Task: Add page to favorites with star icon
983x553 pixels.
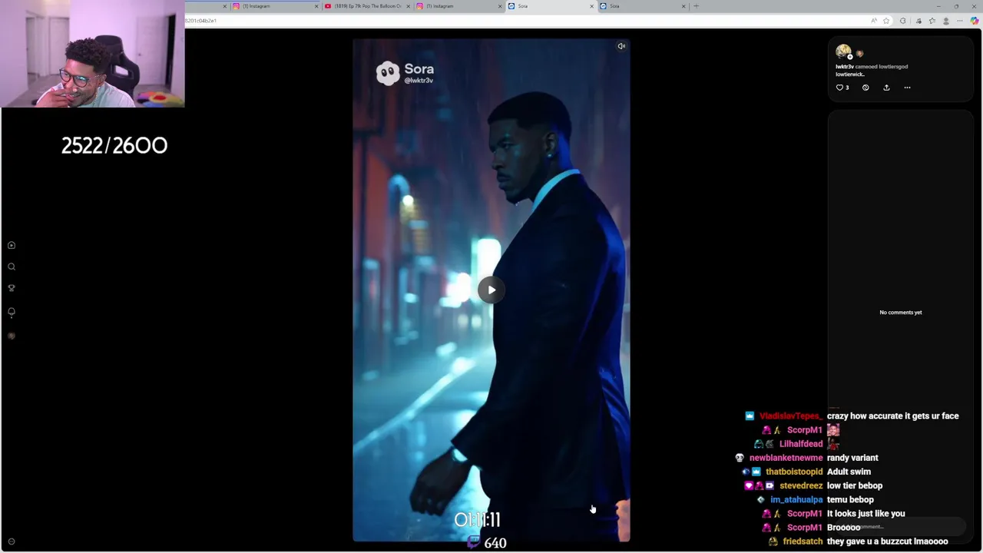Action: (886, 21)
